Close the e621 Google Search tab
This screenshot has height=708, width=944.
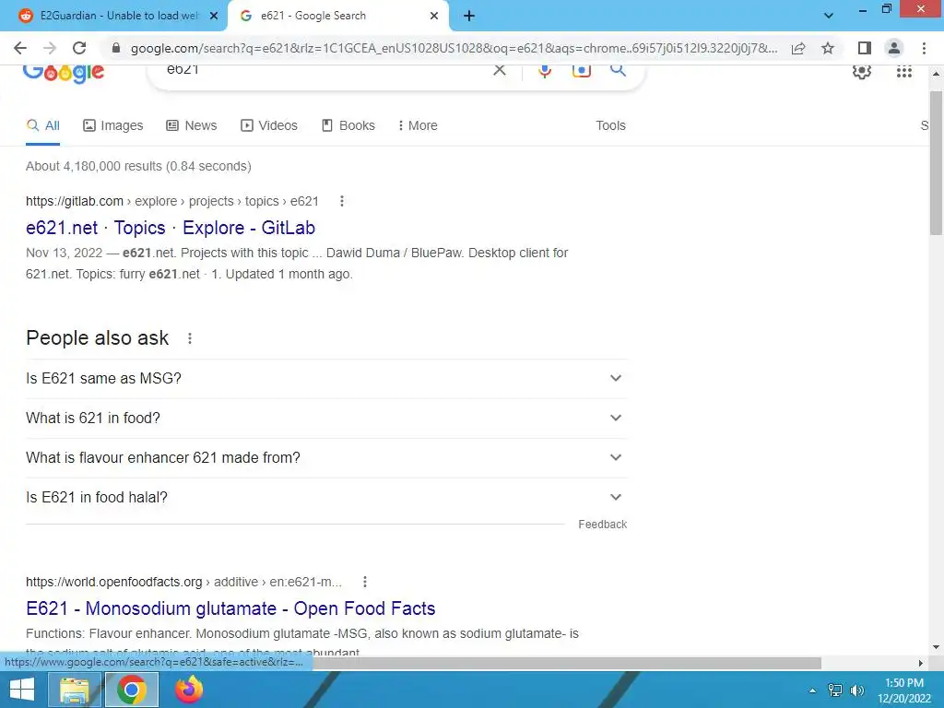434,17
